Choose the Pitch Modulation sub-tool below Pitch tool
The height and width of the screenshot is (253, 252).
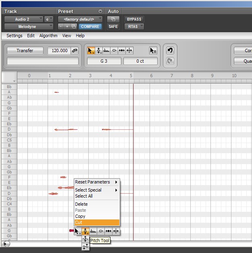[85, 239]
